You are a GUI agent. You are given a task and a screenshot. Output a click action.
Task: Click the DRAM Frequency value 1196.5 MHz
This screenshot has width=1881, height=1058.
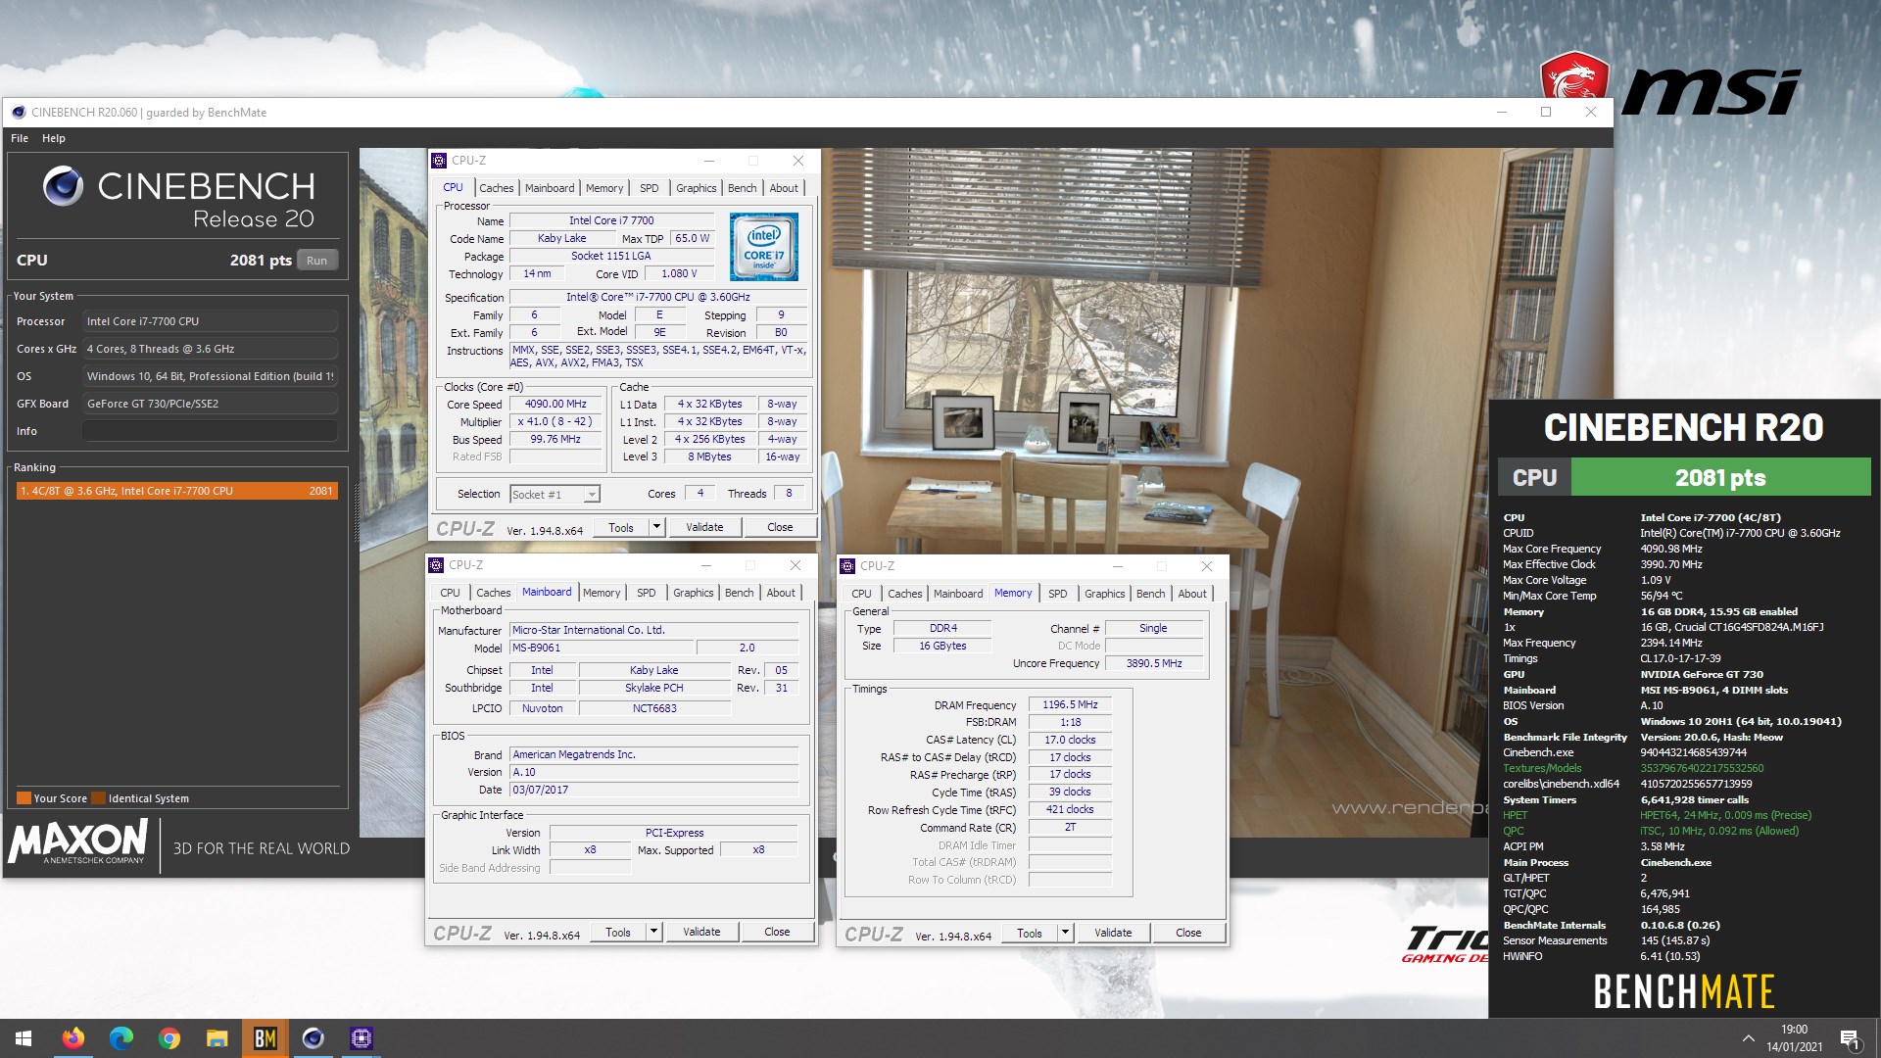1070,705
